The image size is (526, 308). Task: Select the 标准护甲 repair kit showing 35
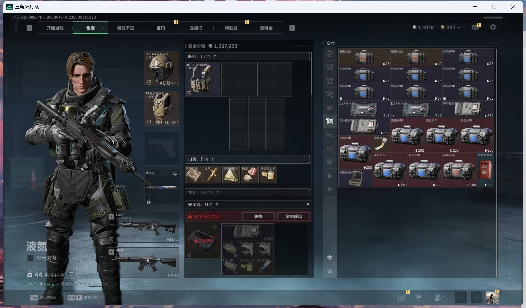(x=468, y=92)
